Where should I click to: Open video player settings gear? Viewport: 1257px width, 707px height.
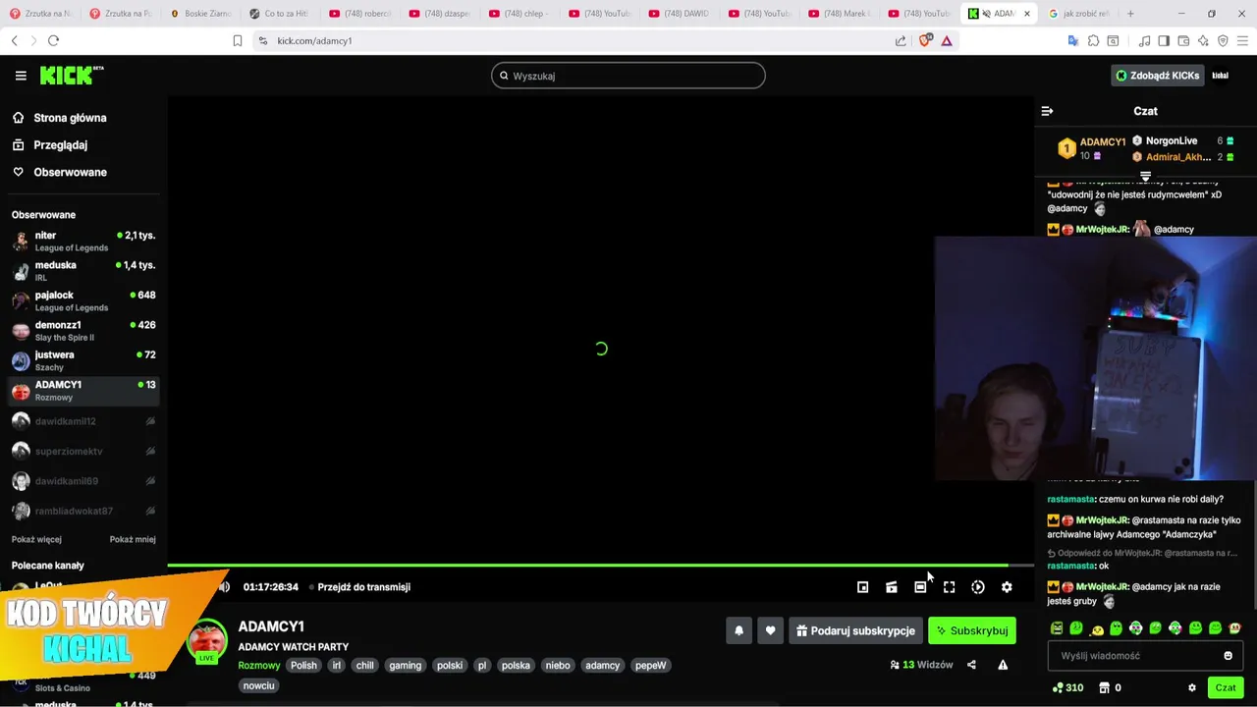1007,587
